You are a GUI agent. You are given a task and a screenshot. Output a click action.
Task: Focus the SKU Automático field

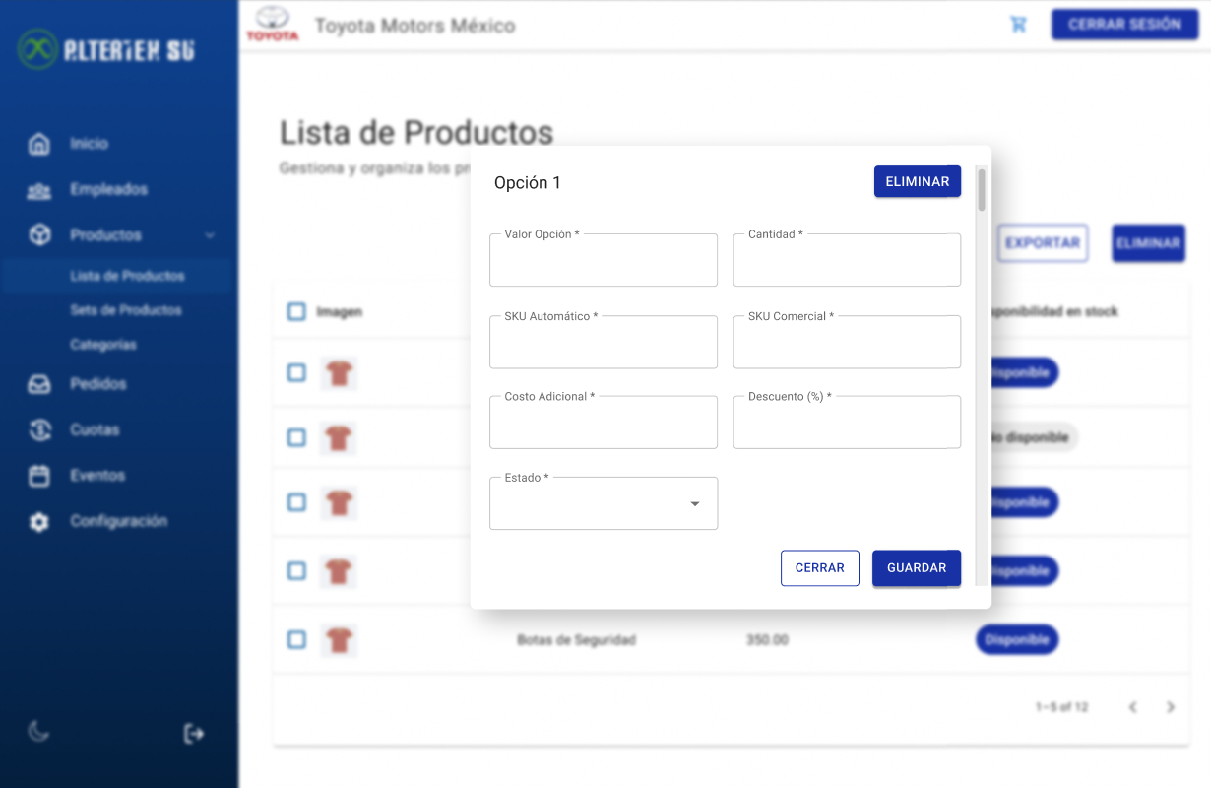coord(604,342)
